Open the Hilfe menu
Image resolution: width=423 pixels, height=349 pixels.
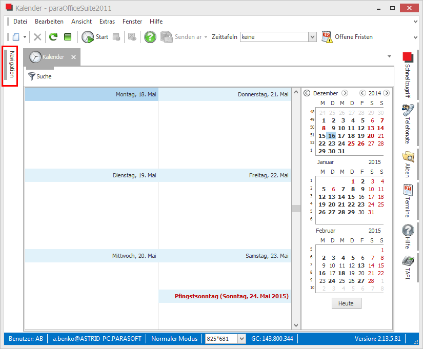tap(156, 22)
